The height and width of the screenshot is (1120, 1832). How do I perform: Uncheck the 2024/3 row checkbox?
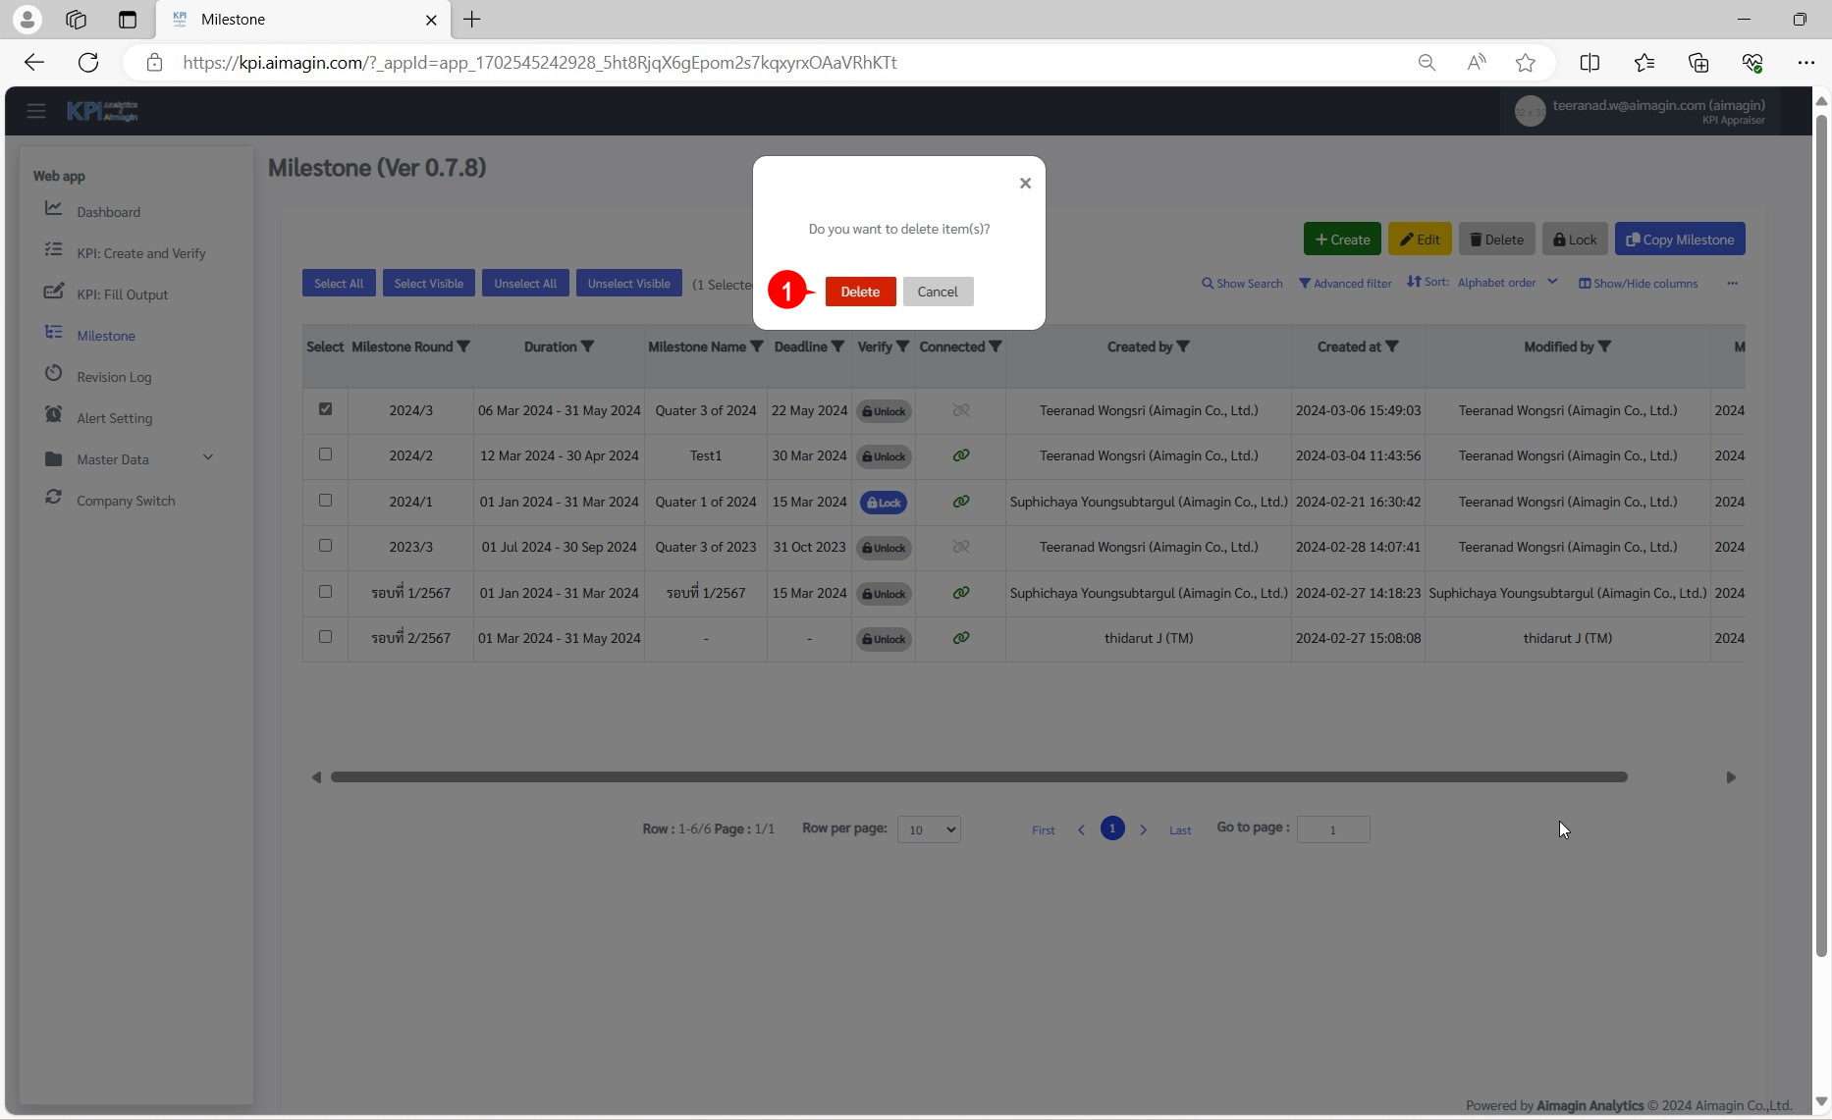point(325,409)
